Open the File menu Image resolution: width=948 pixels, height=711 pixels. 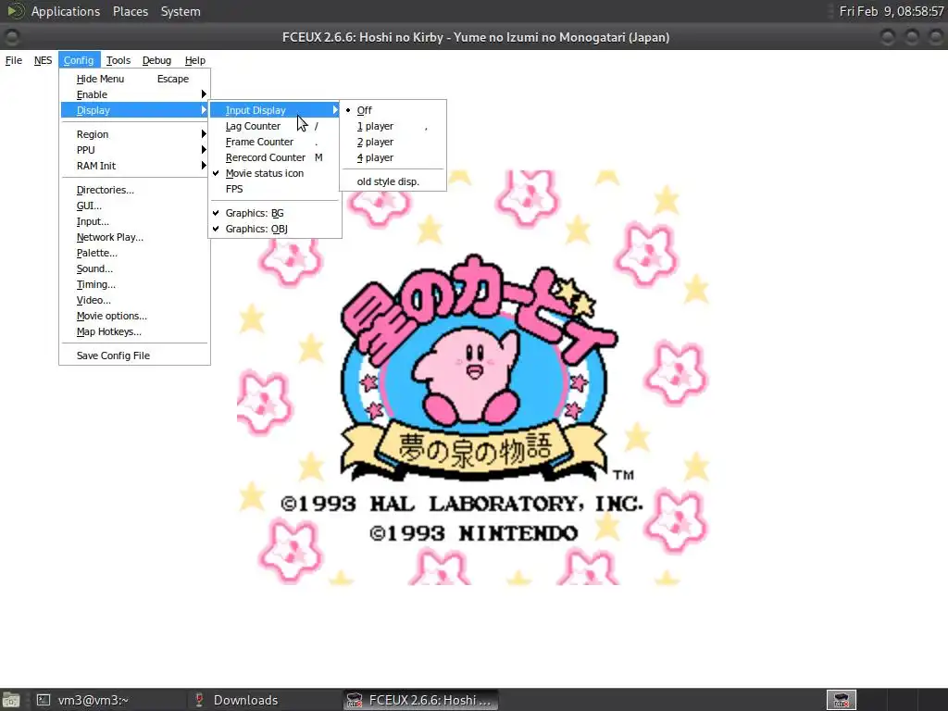coord(13,60)
